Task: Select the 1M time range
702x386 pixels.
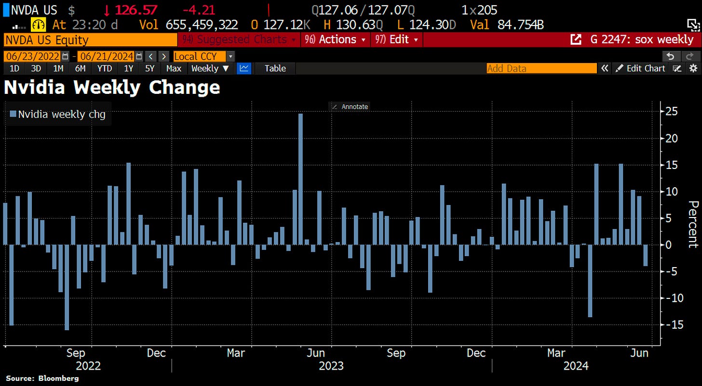Action: 58,68
